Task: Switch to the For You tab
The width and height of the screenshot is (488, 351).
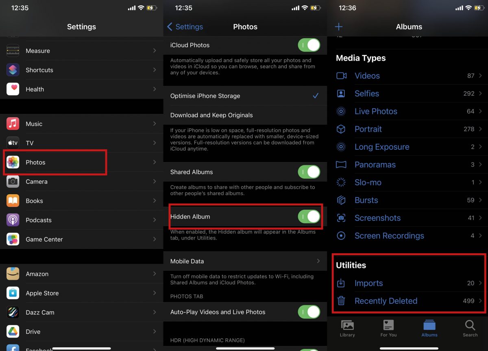Action: [388, 329]
